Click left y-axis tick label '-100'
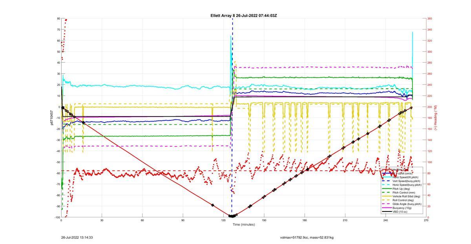471x244 pixels. tap(57, 217)
